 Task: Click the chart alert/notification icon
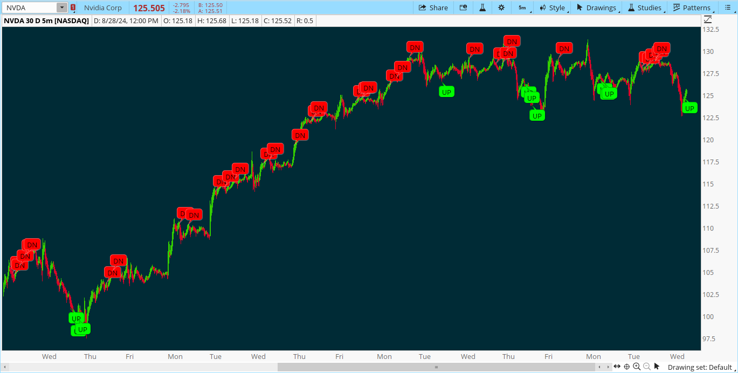(463, 8)
